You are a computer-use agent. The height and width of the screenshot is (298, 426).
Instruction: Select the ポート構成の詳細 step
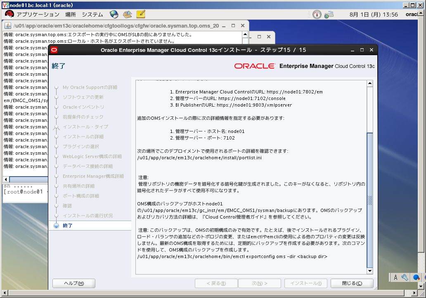80,196
